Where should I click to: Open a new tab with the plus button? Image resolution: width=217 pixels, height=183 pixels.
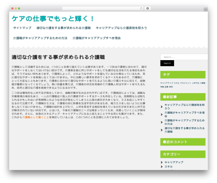point(206,10)
